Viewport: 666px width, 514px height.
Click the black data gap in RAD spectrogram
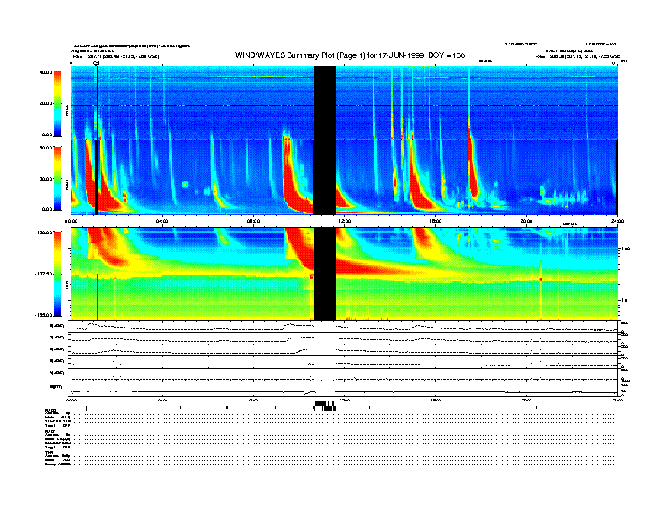[x=325, y=140]
